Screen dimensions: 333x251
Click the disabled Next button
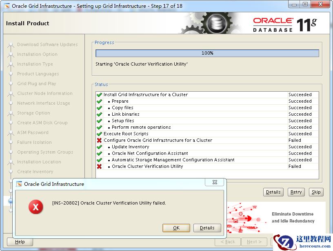(x=254, y=242)
